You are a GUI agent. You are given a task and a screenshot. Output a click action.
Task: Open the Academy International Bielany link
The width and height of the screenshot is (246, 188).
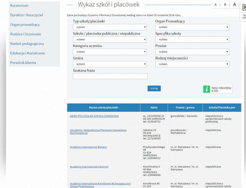(x=88, y=147)
